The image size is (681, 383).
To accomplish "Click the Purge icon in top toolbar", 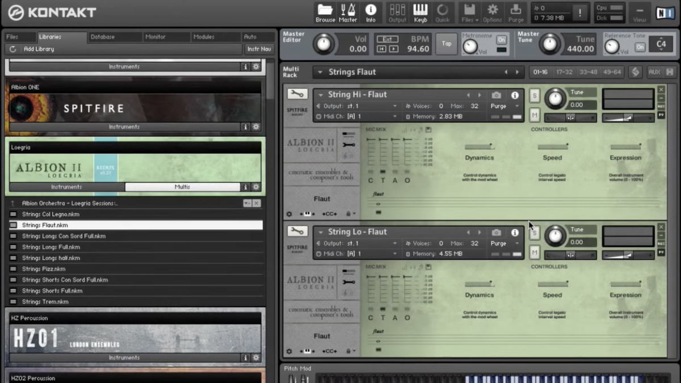I will click(516, 11).
